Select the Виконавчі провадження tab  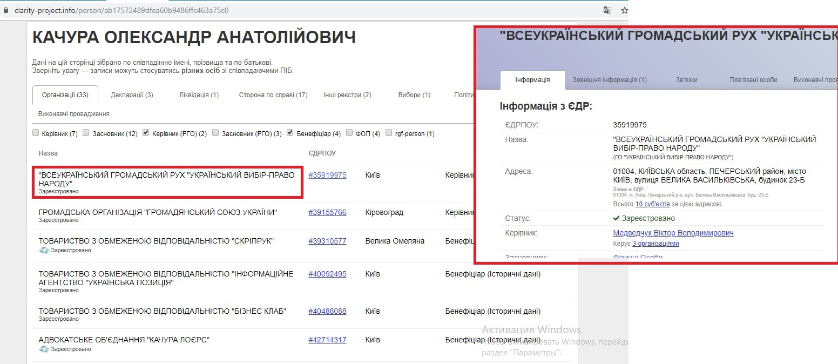click(x=74, y=114)
